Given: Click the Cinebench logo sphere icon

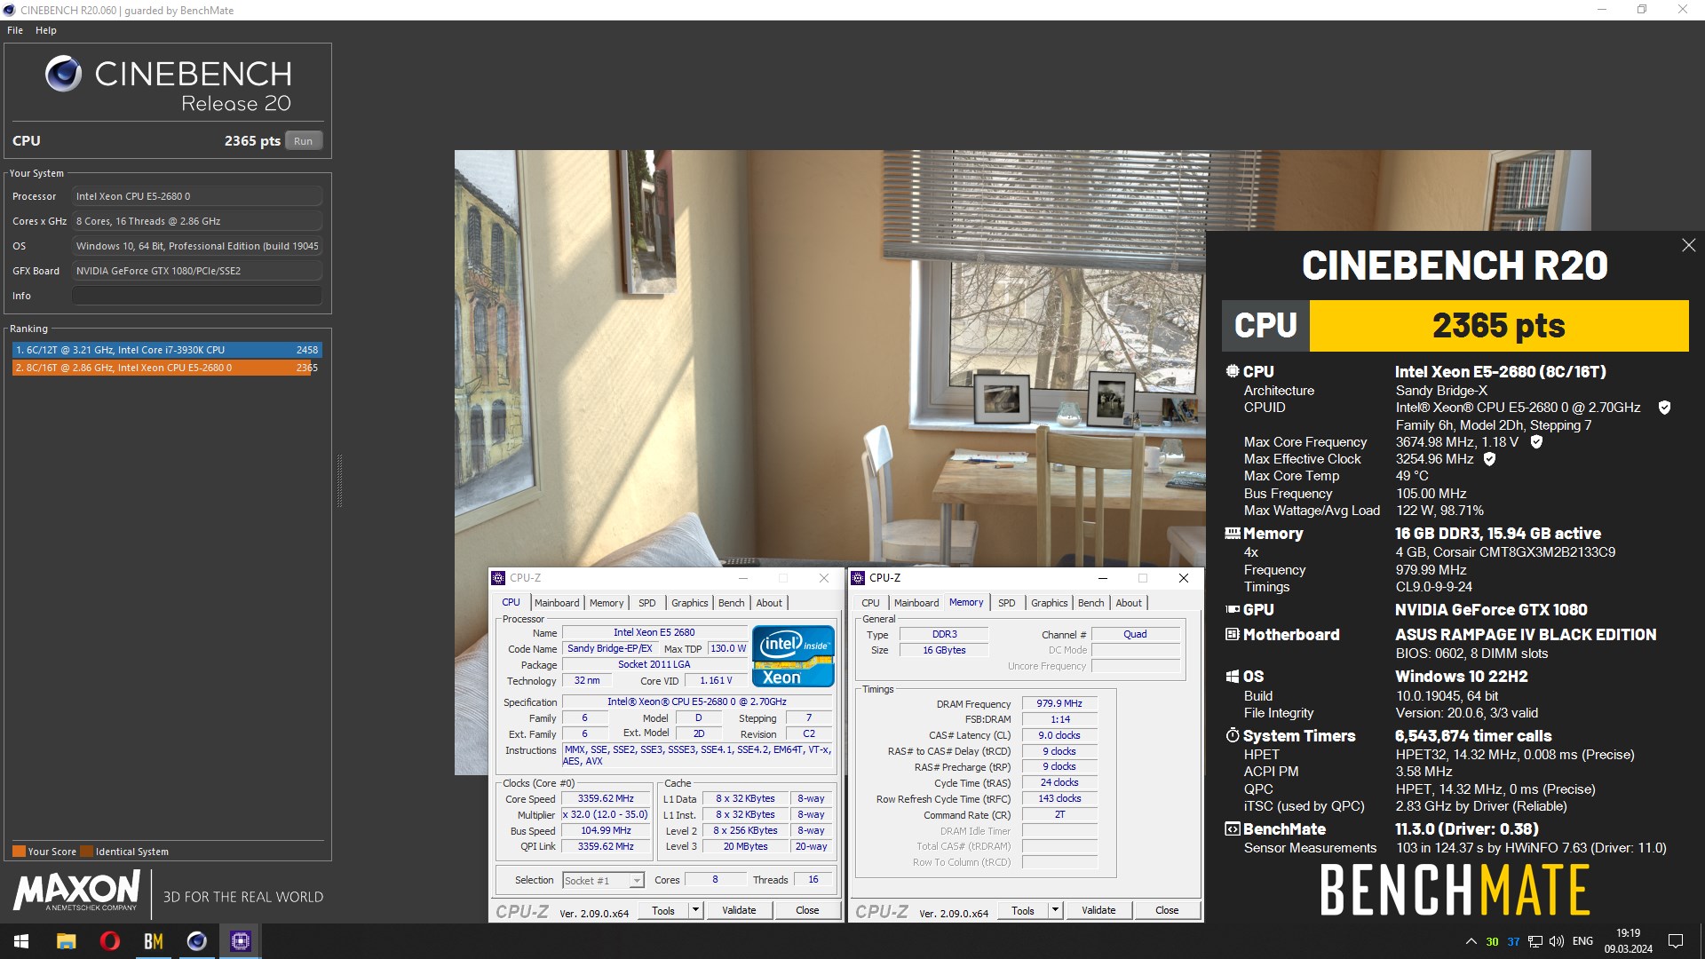Looking at the screenshot, I should coord(63,74).
